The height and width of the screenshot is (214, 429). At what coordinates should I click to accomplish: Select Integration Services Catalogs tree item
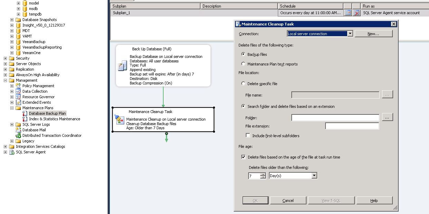pos(40,146)
